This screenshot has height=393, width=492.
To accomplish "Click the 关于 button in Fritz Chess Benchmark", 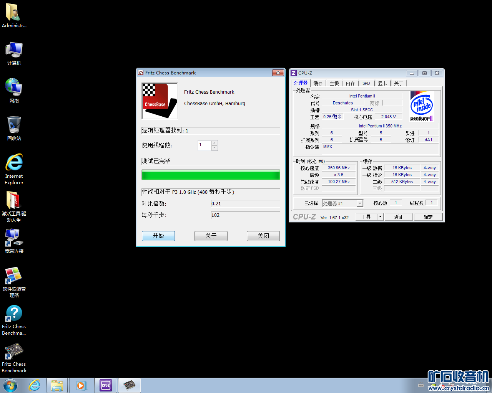I will (211, 236).
